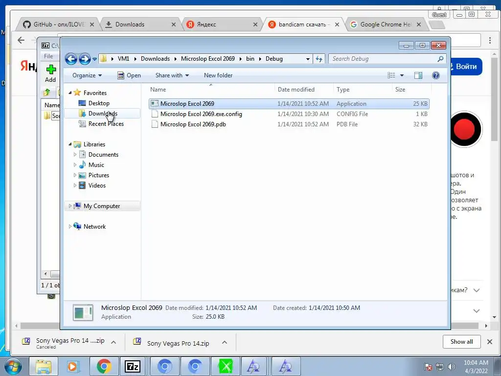This screenshot has width=501, height=376.
Task: Open the Share with dropdown
Action: coord(172,75)
